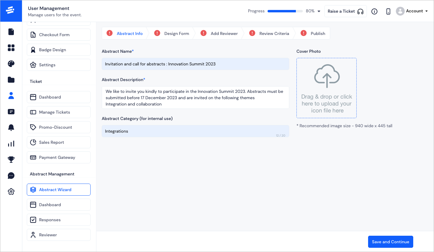Click the red alert icon on Abstract Info step
The height and width of the screenshot is (252, 434).
click(110, 33)
